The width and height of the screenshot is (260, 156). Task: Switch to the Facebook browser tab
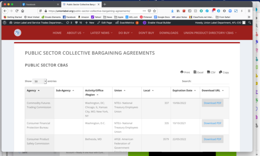(x=41, y=5)
